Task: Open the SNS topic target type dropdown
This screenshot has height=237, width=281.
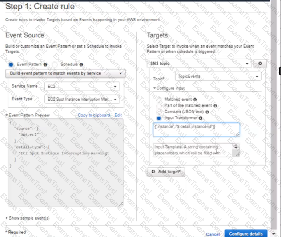Action: pos(199,64)
